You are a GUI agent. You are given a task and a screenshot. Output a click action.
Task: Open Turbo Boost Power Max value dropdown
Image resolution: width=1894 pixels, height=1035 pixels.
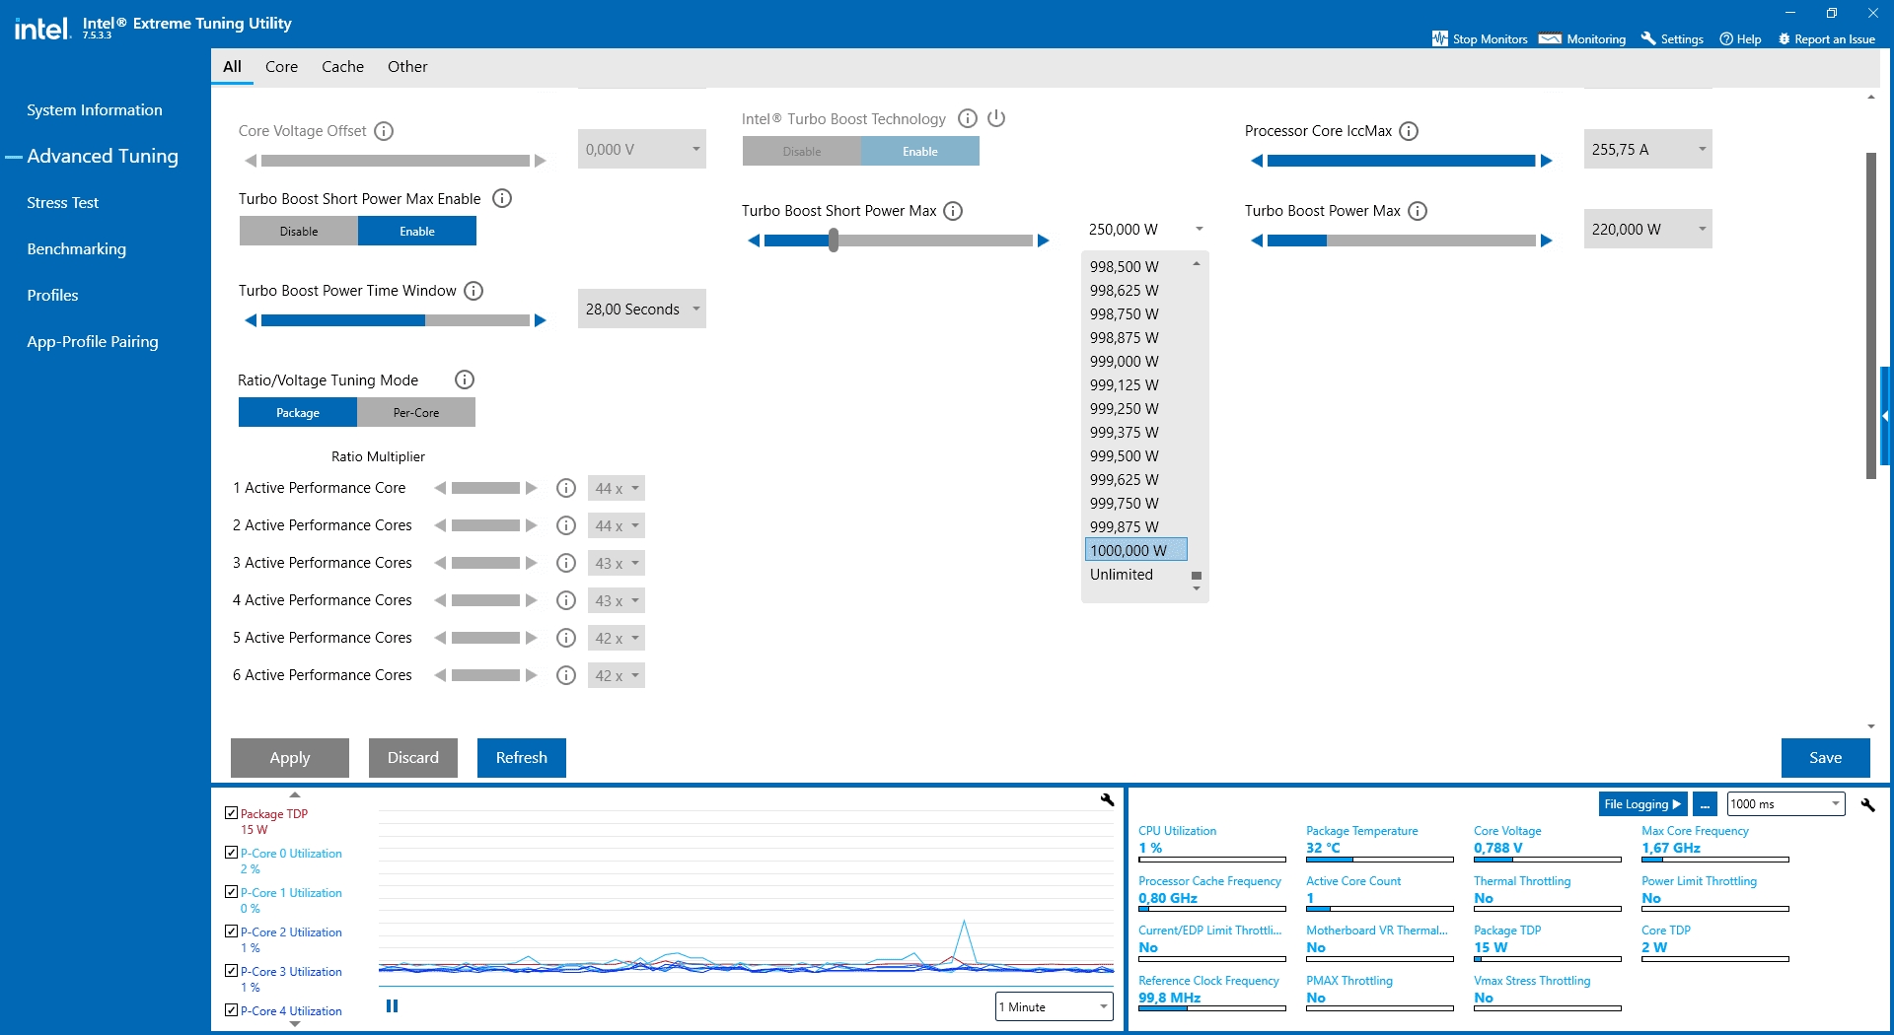point(1648,229)
